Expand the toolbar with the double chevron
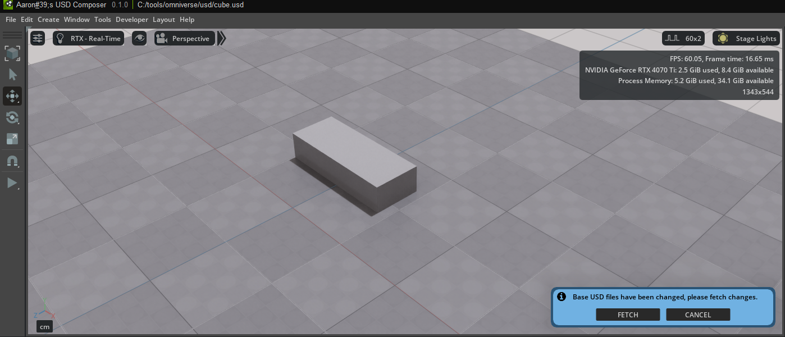The width and height of the screenshot is (785, 337). click(x=222, y=38)
